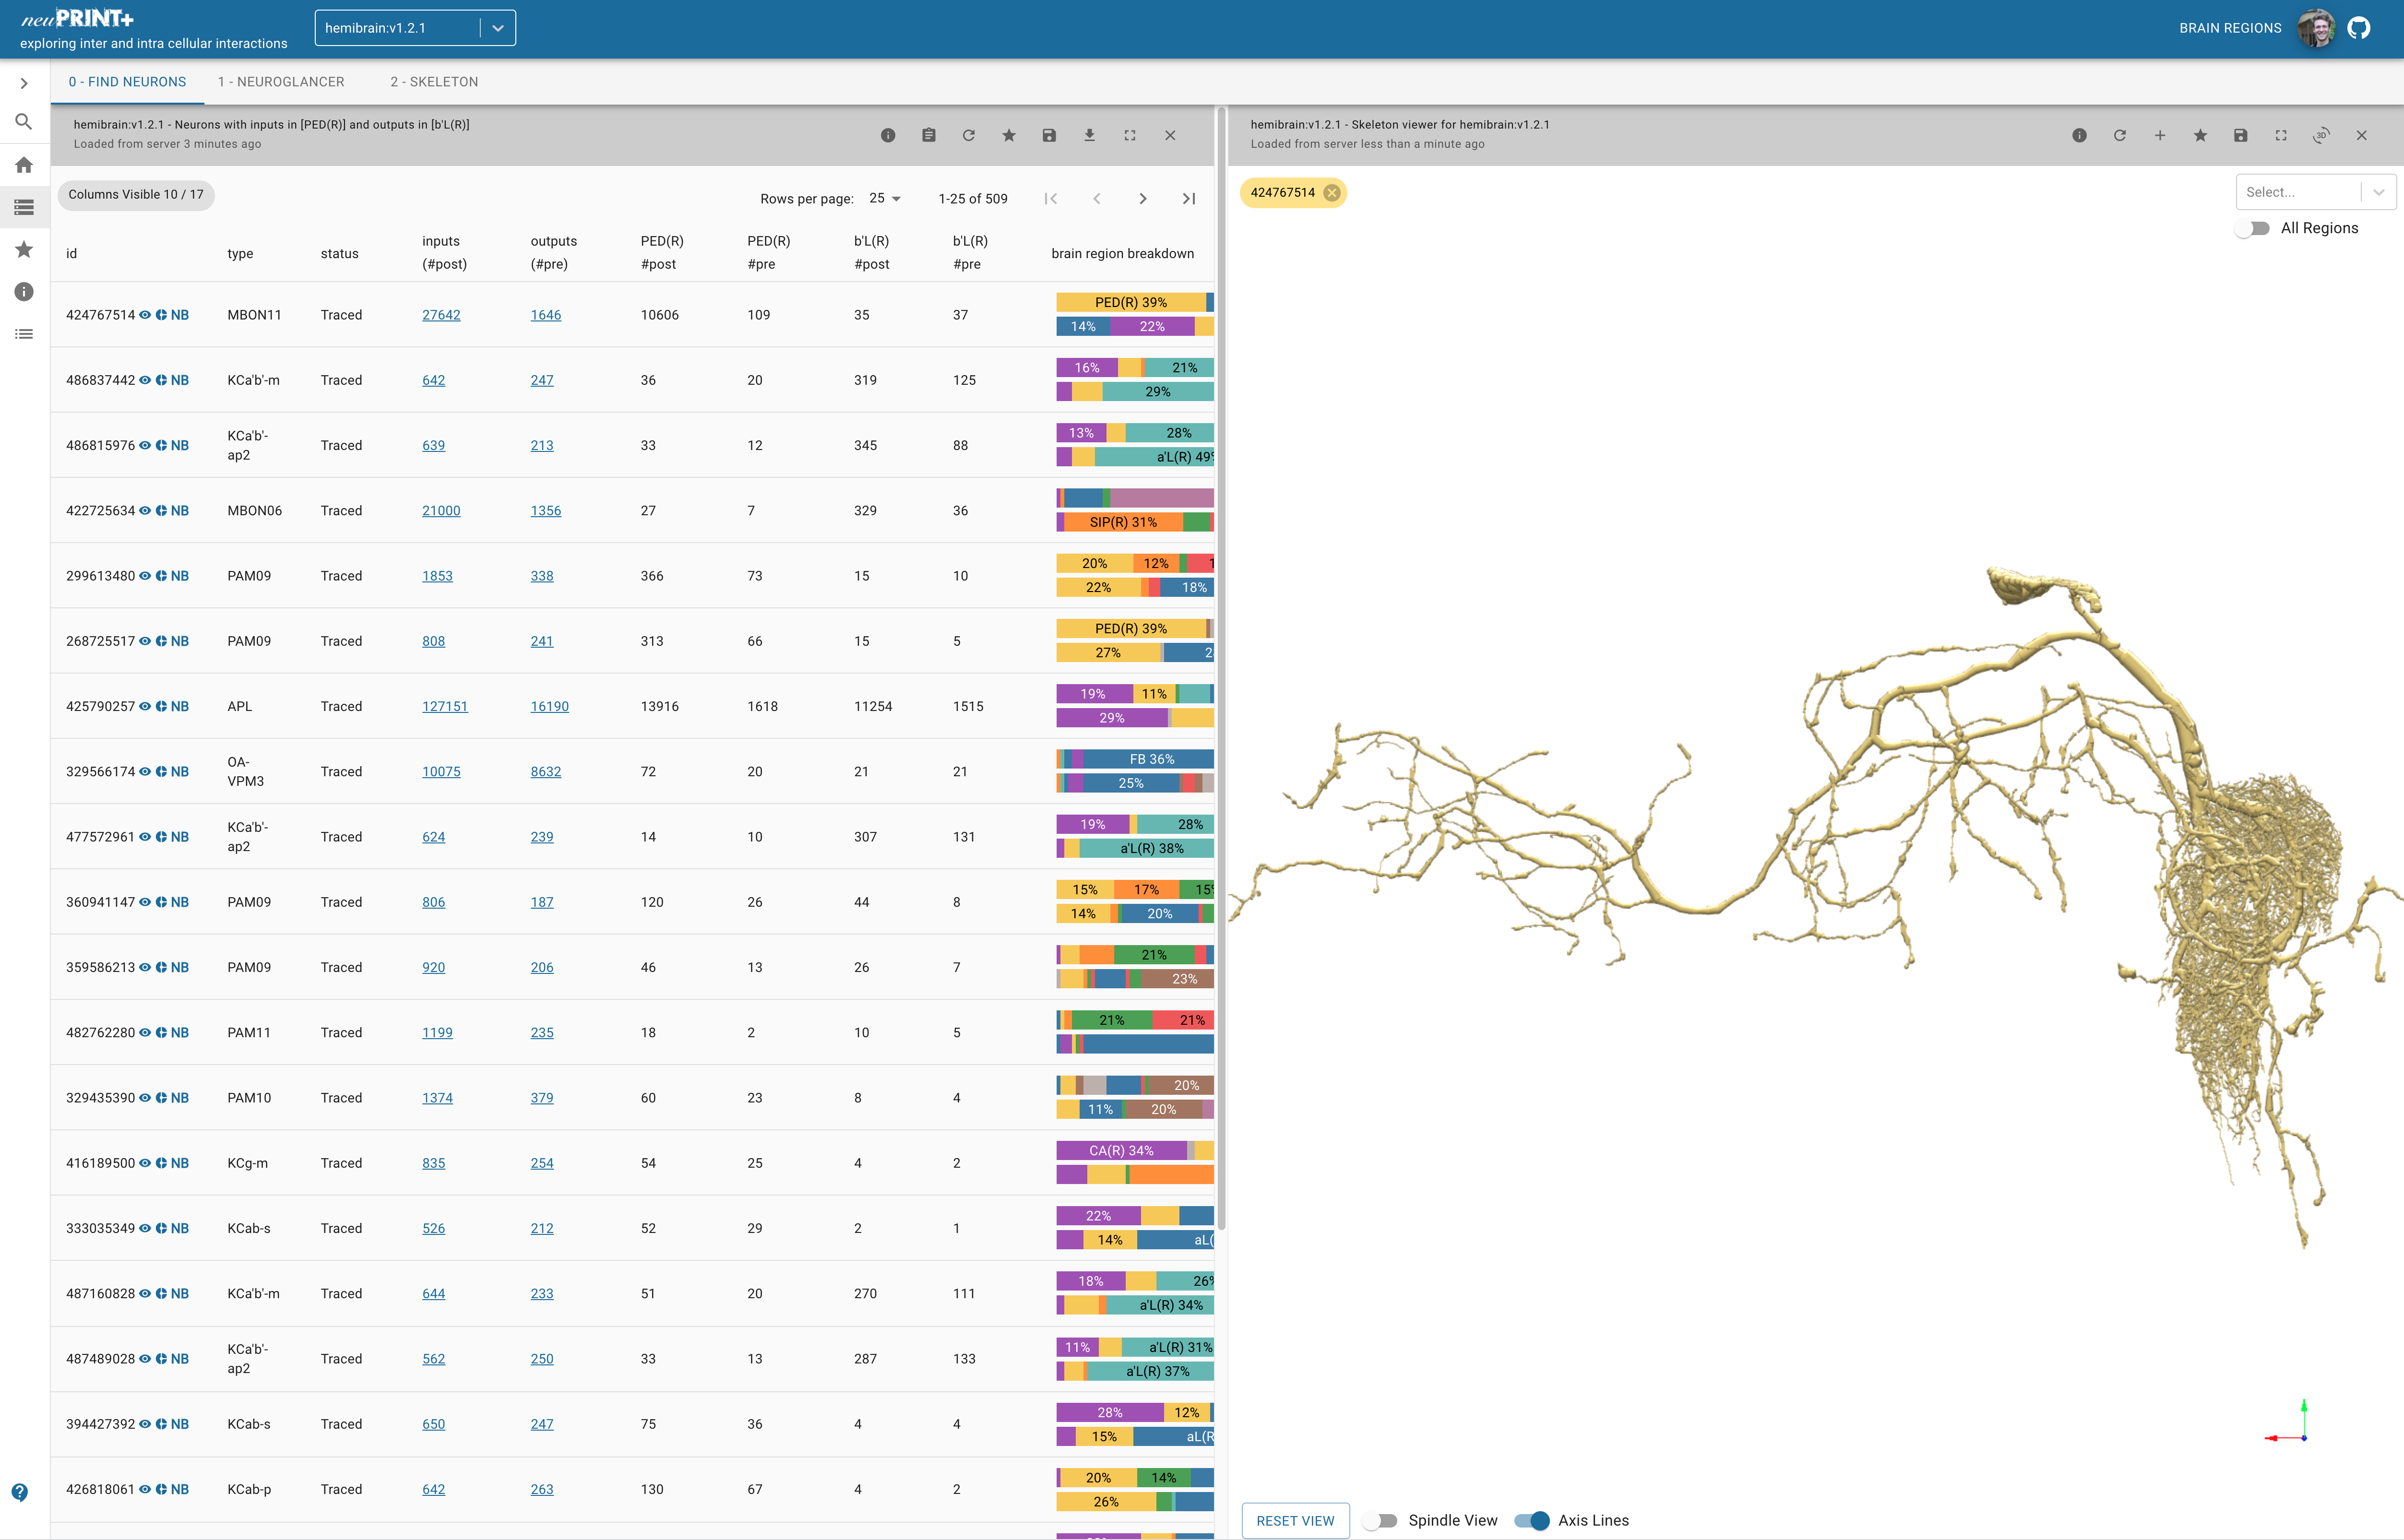Toggle the All Regions switch
This screenshot has height=1540, width=2404.
point(2253,228)
